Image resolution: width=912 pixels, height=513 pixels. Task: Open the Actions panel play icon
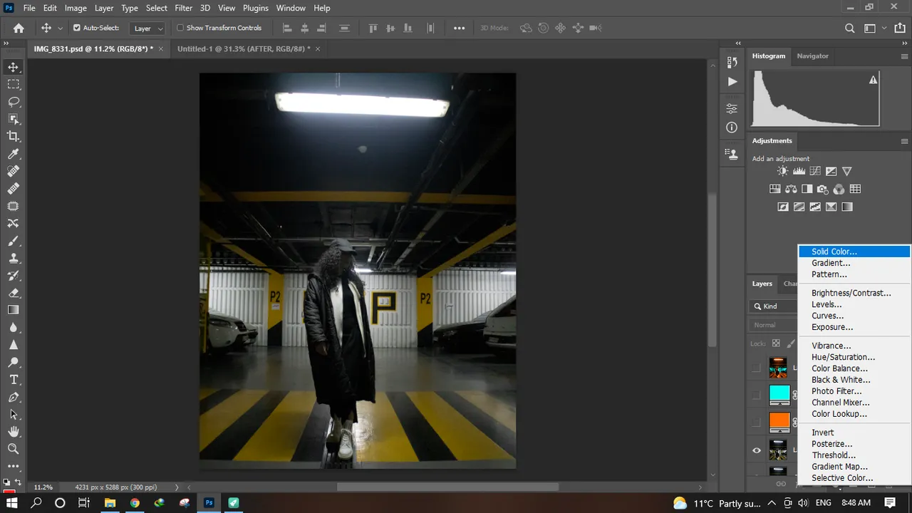coord(732,82)
